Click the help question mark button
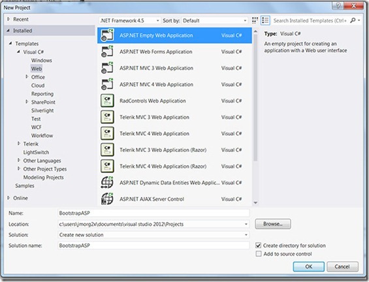 click(x=338, y=6)
